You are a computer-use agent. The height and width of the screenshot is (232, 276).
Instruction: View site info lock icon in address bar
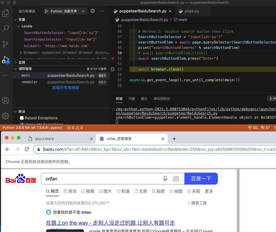(39, 150)
